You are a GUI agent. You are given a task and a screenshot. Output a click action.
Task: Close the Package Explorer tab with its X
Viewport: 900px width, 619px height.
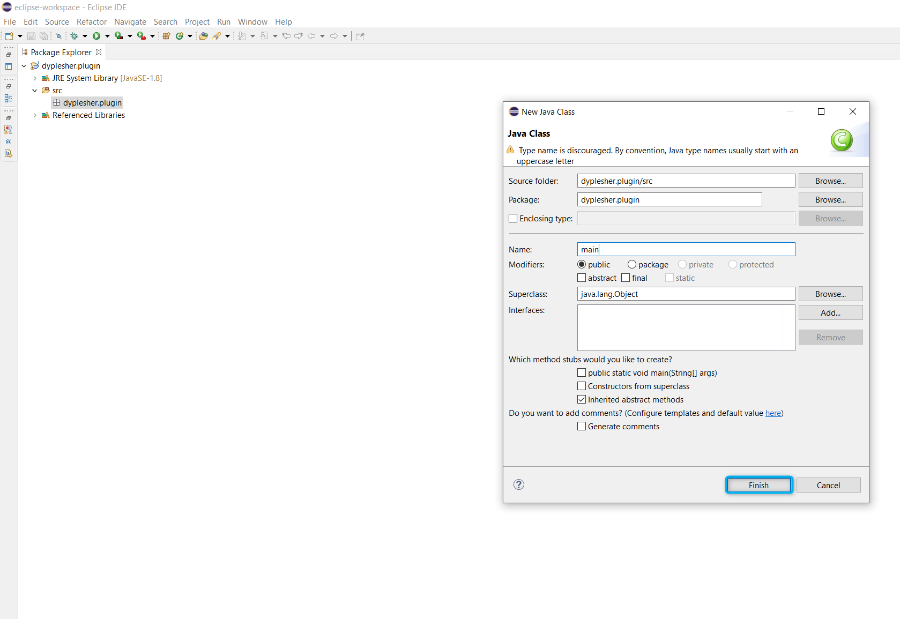99,52
